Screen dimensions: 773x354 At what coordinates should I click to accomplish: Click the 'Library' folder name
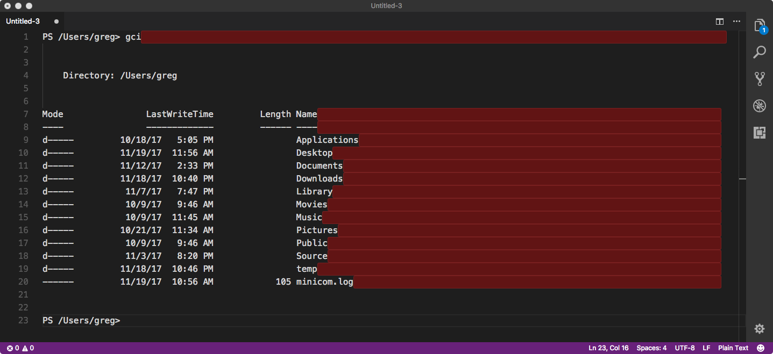point(314,192)
